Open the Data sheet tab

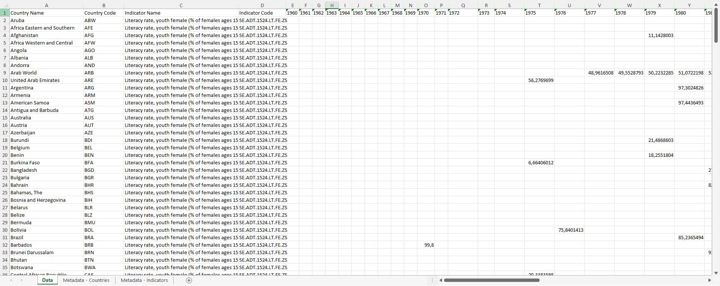(47, 280)
